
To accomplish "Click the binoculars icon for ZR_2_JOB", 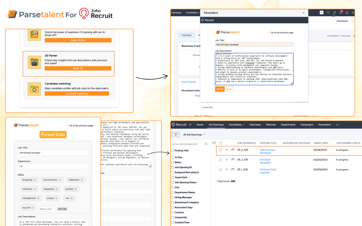I will (233, 160).
